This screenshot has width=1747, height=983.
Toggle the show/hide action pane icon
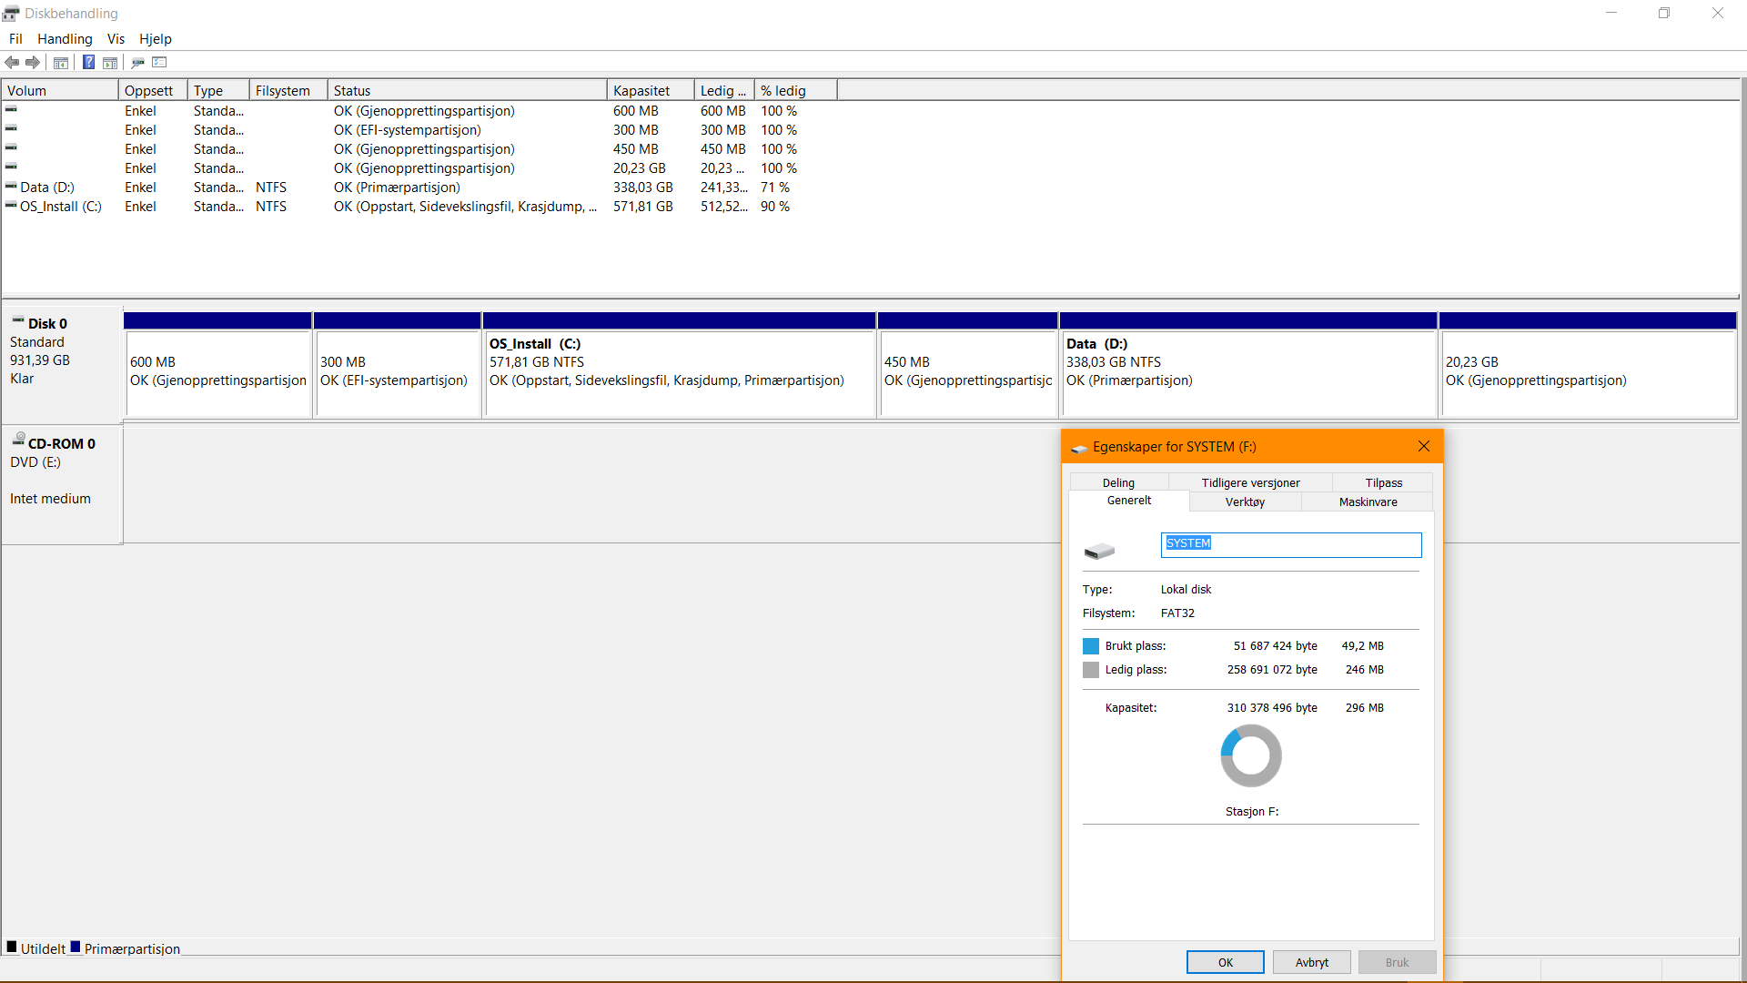tap(110, 63)
